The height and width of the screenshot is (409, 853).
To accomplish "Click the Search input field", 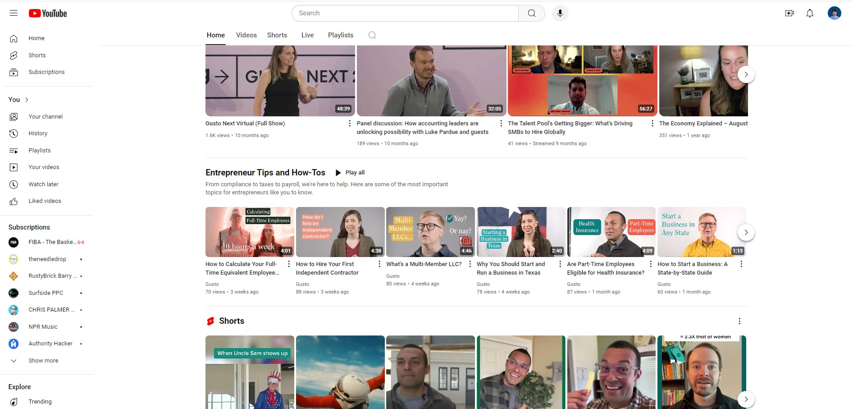I will click(405, 13).
